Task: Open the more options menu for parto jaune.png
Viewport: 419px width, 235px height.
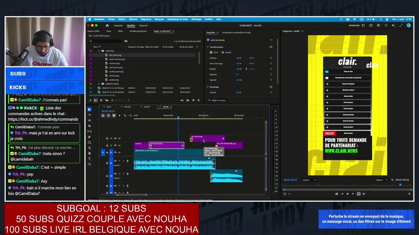Action: coord(271,40)
